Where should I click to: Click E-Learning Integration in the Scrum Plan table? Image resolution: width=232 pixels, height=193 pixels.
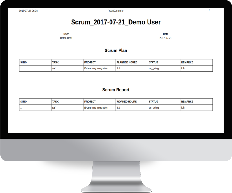click(x=96, y=68)
